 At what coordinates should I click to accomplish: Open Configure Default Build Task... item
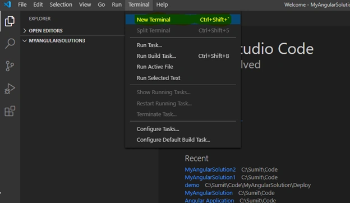[183, 140]
